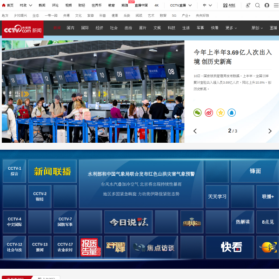Viewport: 279px width, 279px height.
Task: Select the 生活 tab in news nav
Action: coord(186,28)
